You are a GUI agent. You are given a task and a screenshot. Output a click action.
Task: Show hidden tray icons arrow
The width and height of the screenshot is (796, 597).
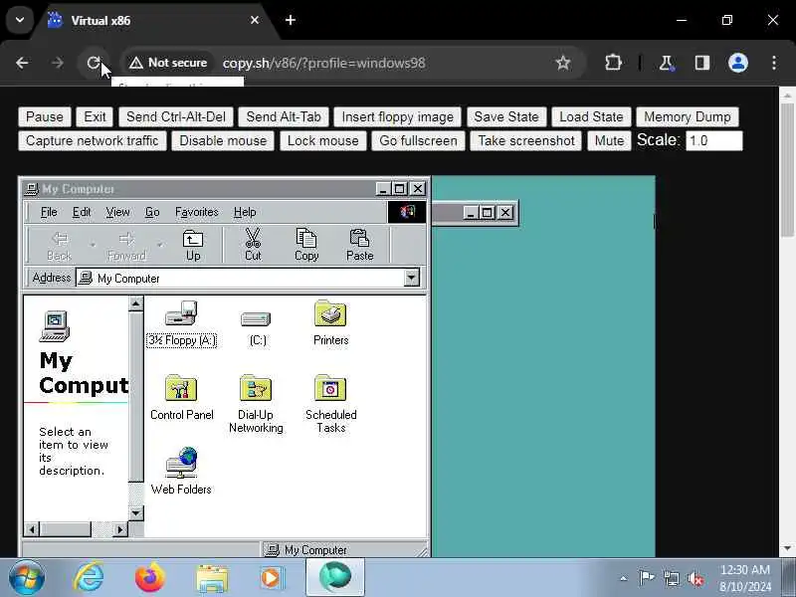(x=624, y=578)
